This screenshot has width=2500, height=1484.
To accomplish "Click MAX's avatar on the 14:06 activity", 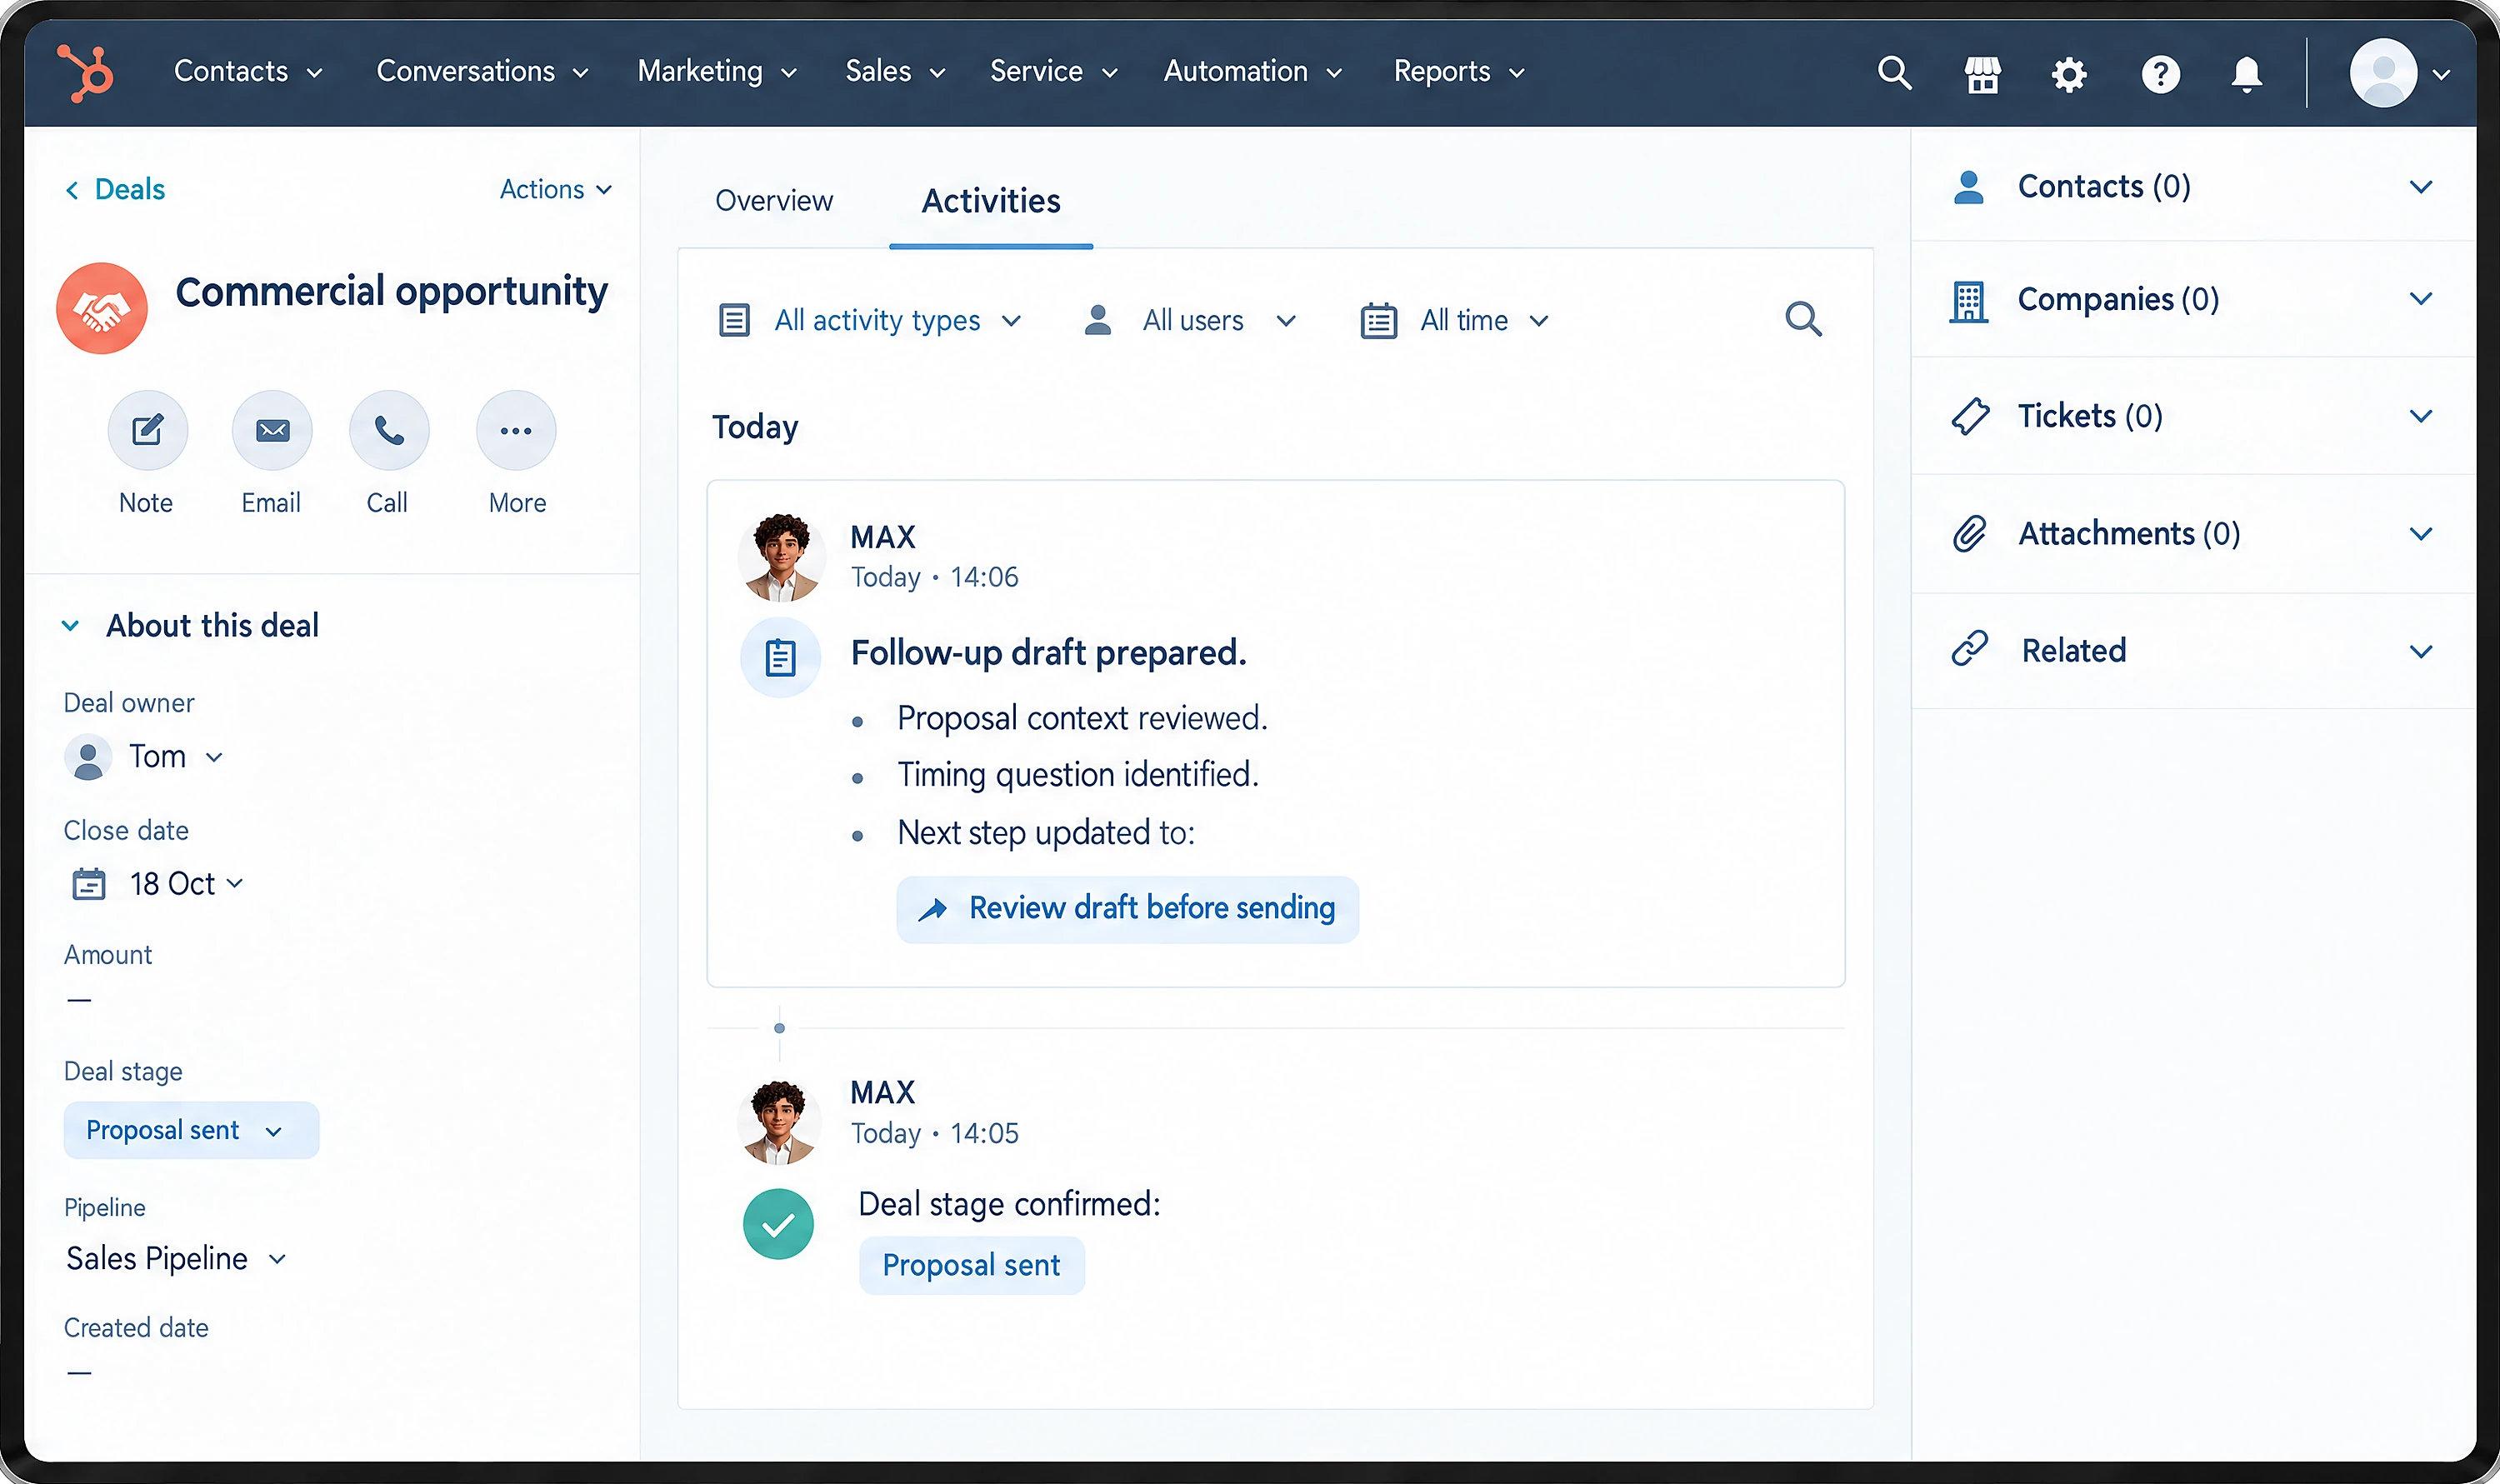I will pyautogui.click(x=782, y=558).
